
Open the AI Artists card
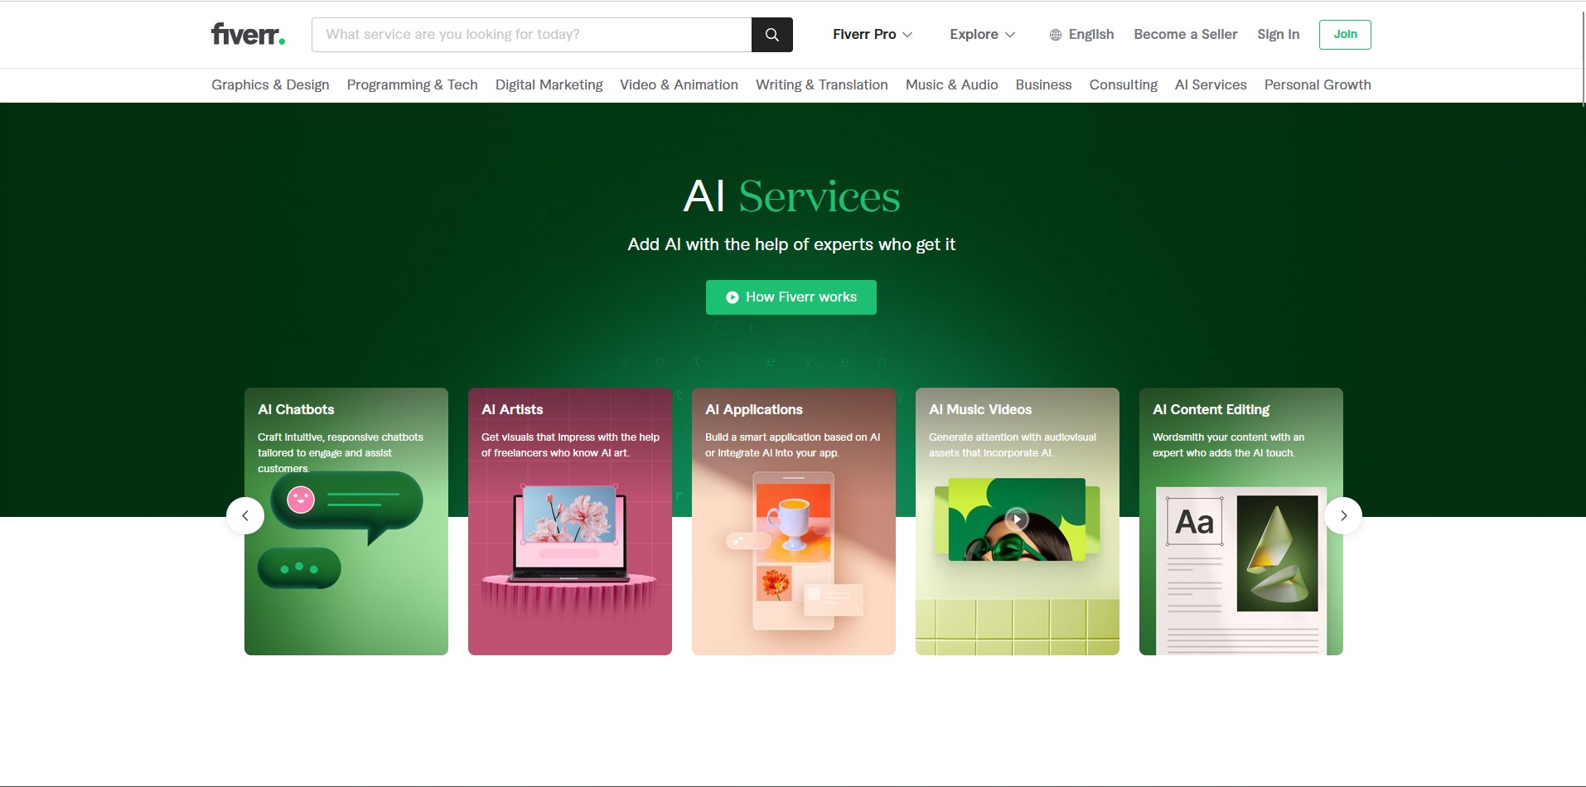click(570, 521)
